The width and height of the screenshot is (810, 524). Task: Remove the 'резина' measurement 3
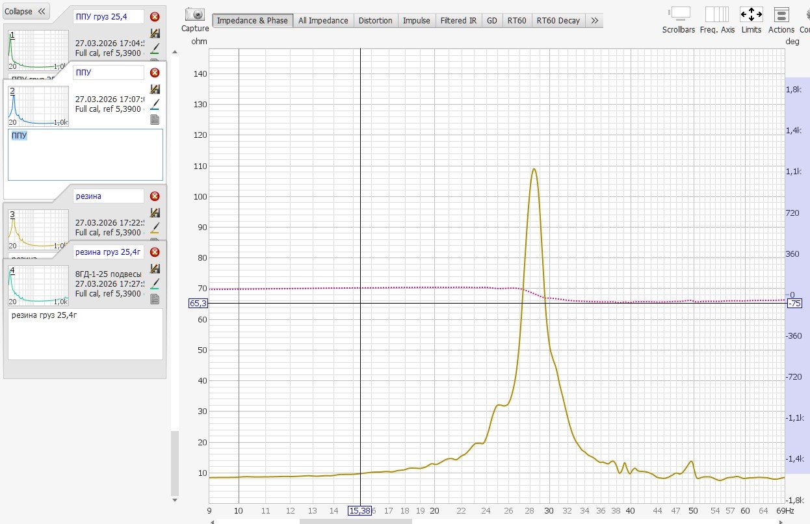pos(155,196)
